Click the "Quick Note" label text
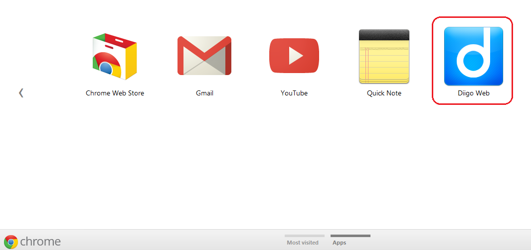The width and height of the screenshot is (531, 250). pos(384,93)
